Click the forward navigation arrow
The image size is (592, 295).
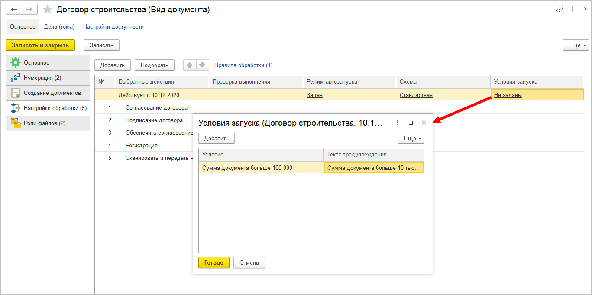(29, 9)
